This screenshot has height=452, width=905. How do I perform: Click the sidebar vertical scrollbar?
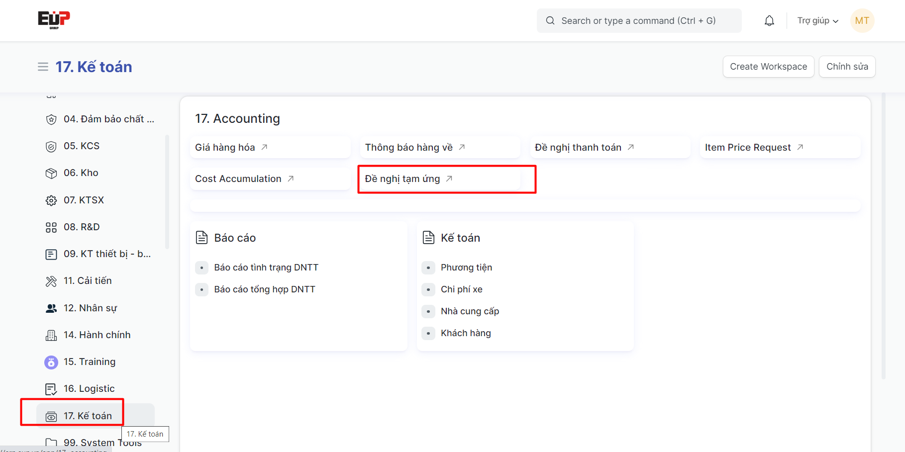point(167,191)
